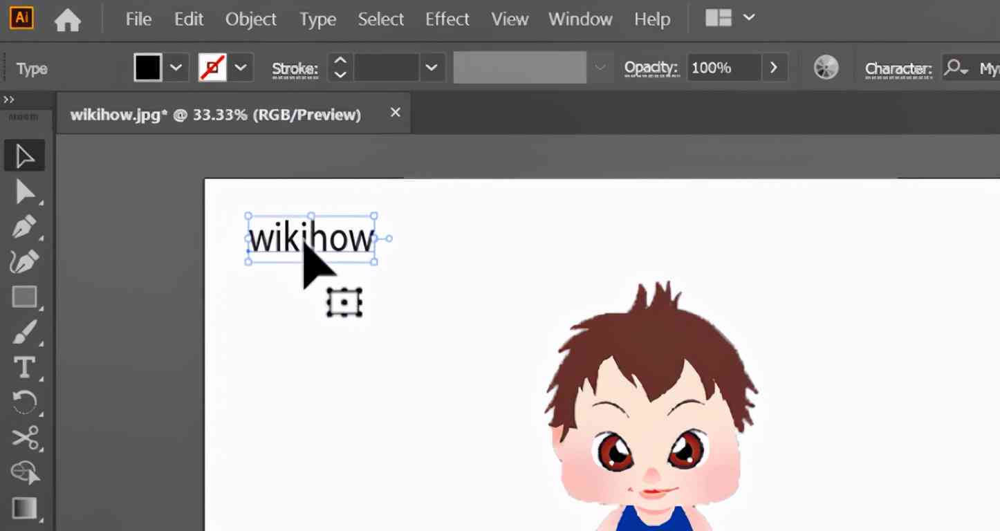Adjust the Stroke weight stepper arrows
This screenshot has width=1000, height=531.
340,68
